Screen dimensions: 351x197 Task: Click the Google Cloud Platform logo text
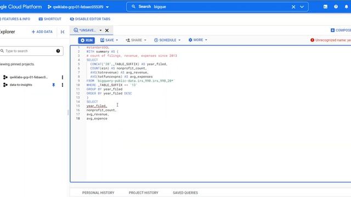point(21,7)
